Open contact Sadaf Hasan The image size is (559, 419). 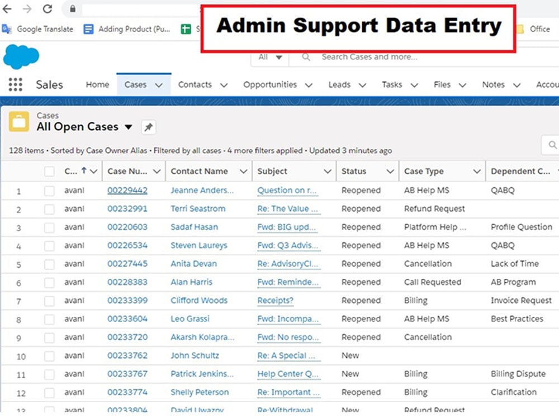point(194,227)
